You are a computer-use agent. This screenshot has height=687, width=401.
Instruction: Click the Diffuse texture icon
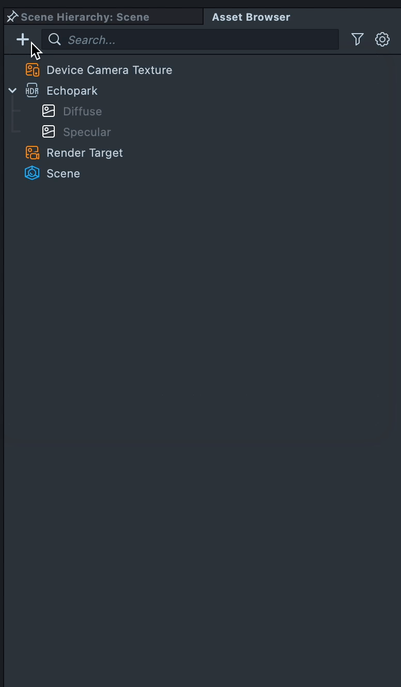pos(49,111)
